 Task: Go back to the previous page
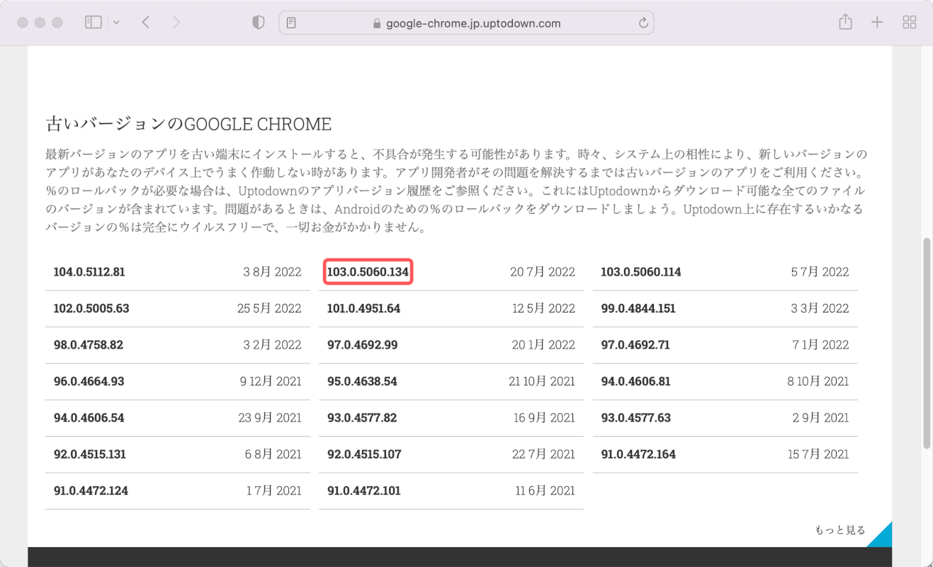coord(145,23)
